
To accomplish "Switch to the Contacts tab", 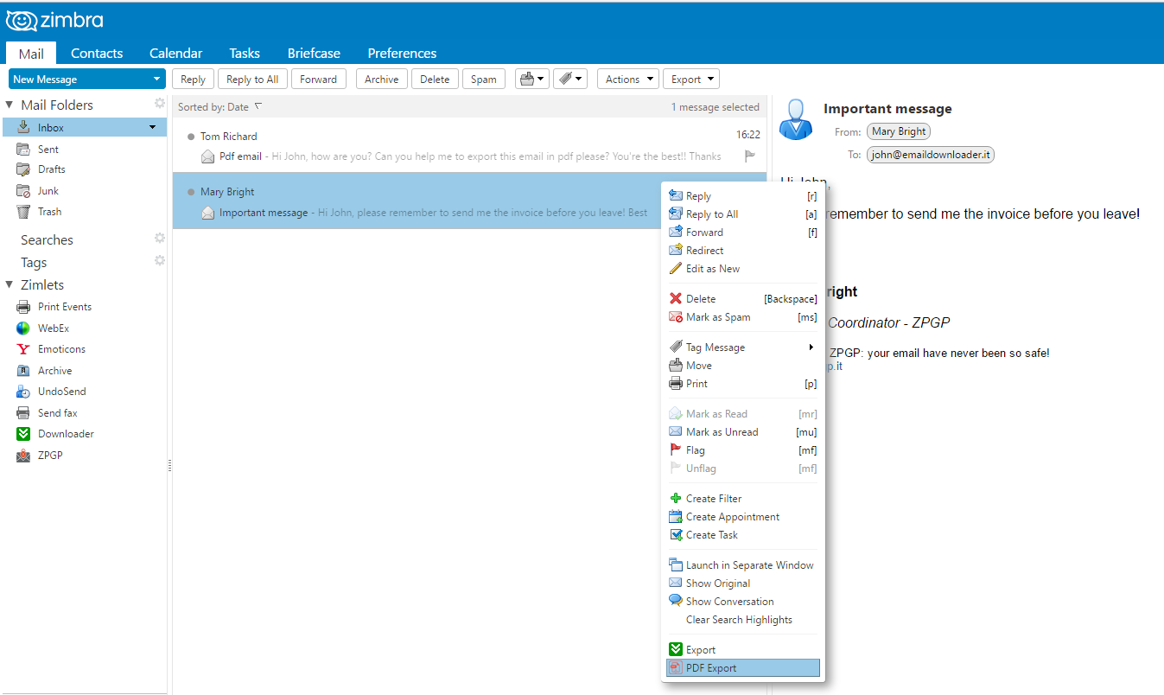I will (97, 53).
